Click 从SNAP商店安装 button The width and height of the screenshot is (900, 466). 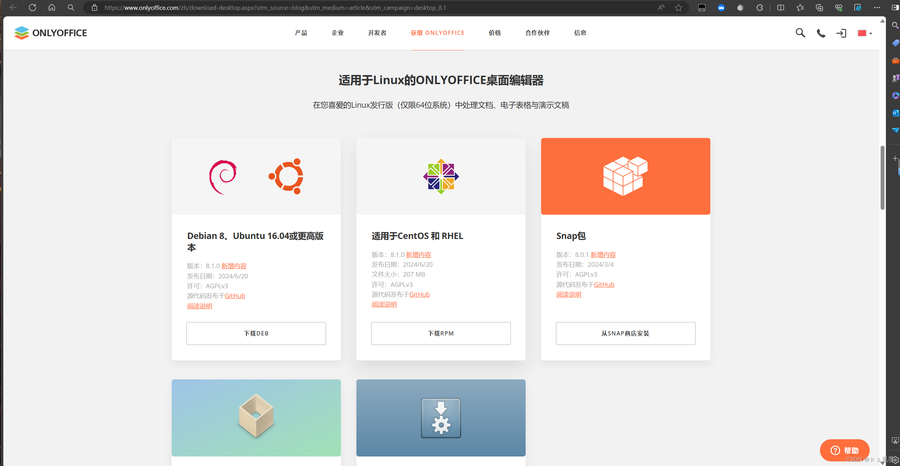tap(625, 333)
